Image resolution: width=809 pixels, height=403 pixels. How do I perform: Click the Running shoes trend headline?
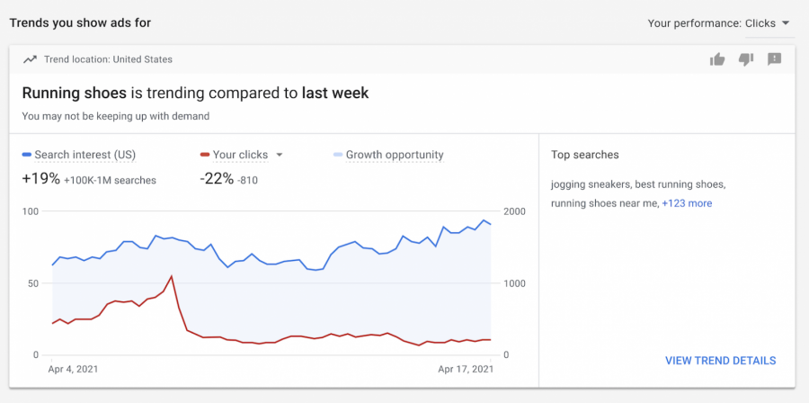click(195, 93)
